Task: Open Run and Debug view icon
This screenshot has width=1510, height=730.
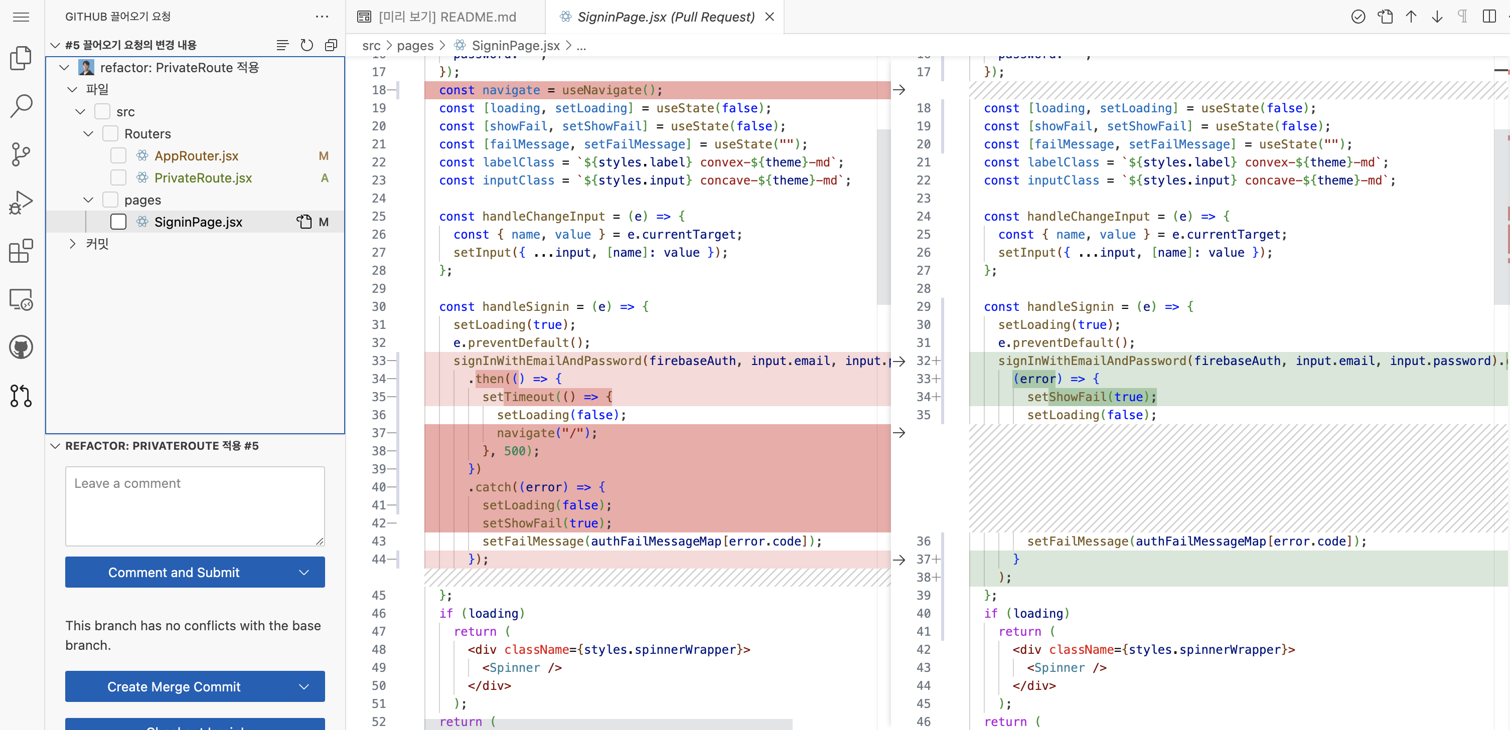Action: 21,203
